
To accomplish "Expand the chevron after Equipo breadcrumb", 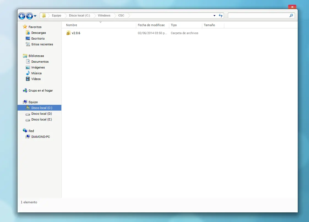I will click(x=65, y=15).
